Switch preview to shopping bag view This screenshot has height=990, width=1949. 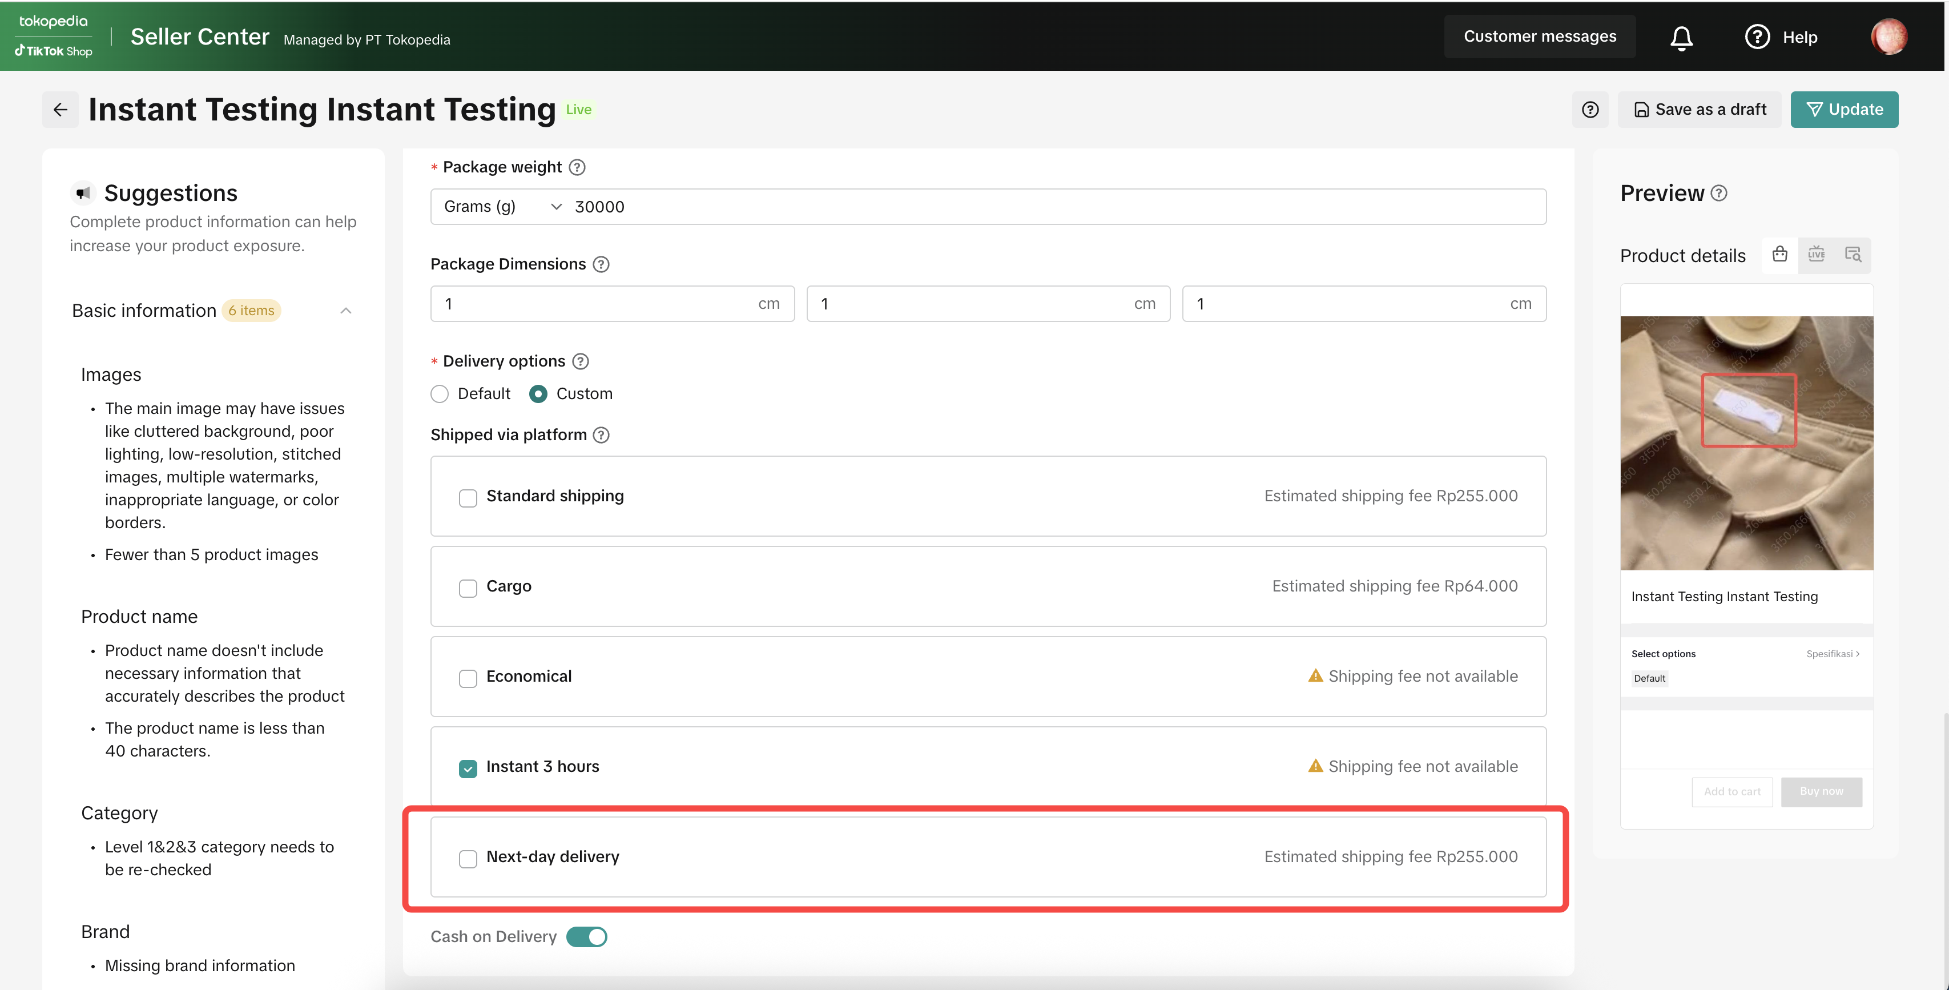pos(1779,254)
